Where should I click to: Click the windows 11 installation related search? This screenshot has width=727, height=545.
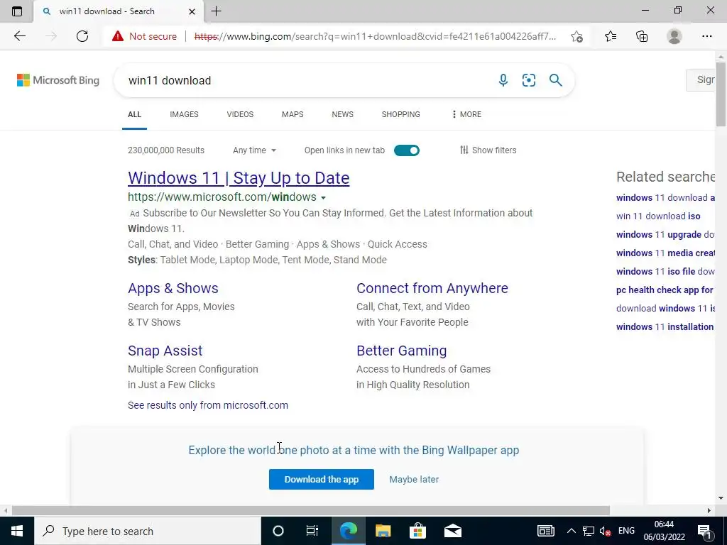(665, 326)
